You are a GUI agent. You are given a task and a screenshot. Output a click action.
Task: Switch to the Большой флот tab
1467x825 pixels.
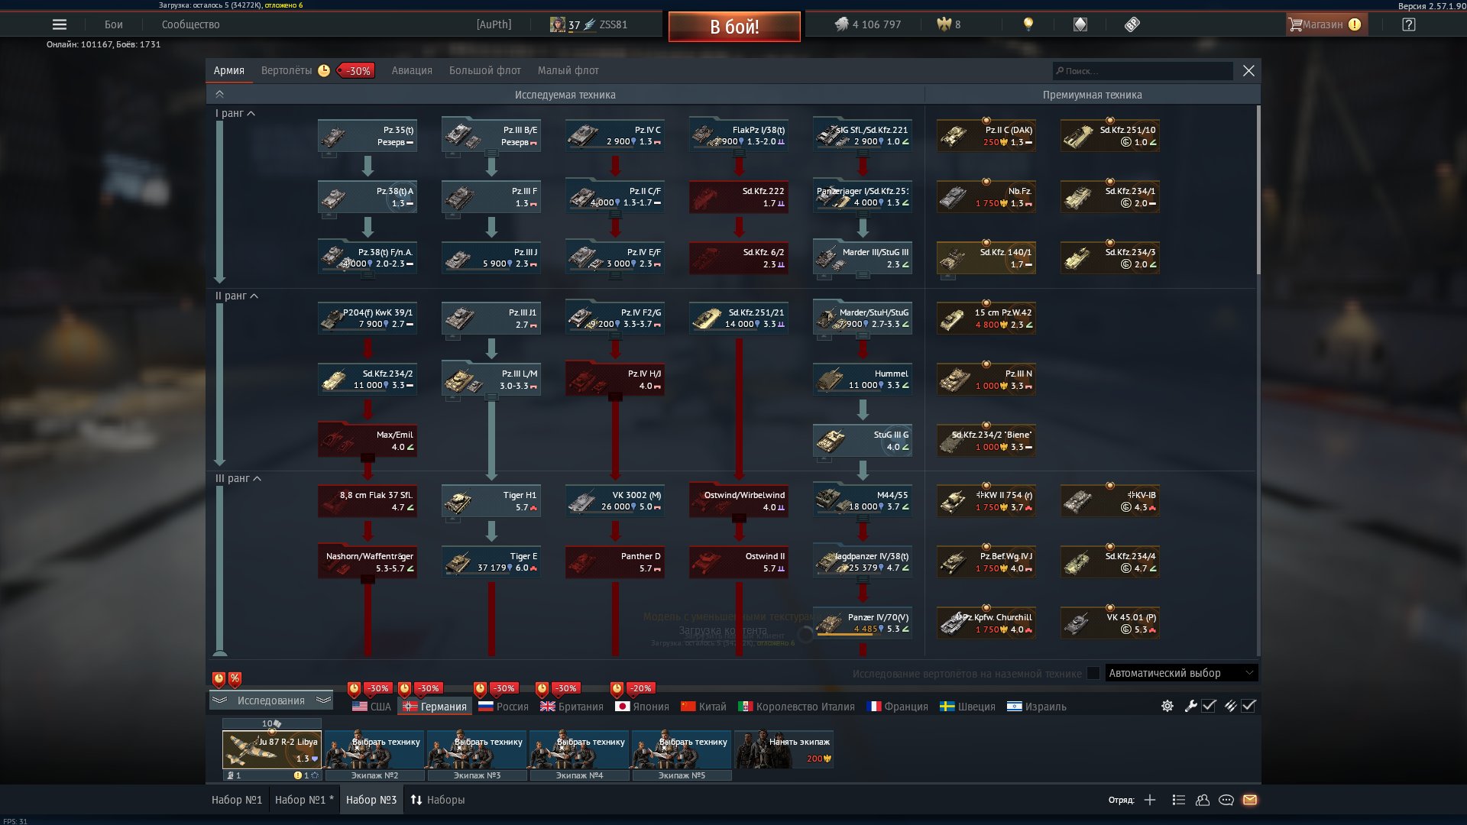point(485,70)
